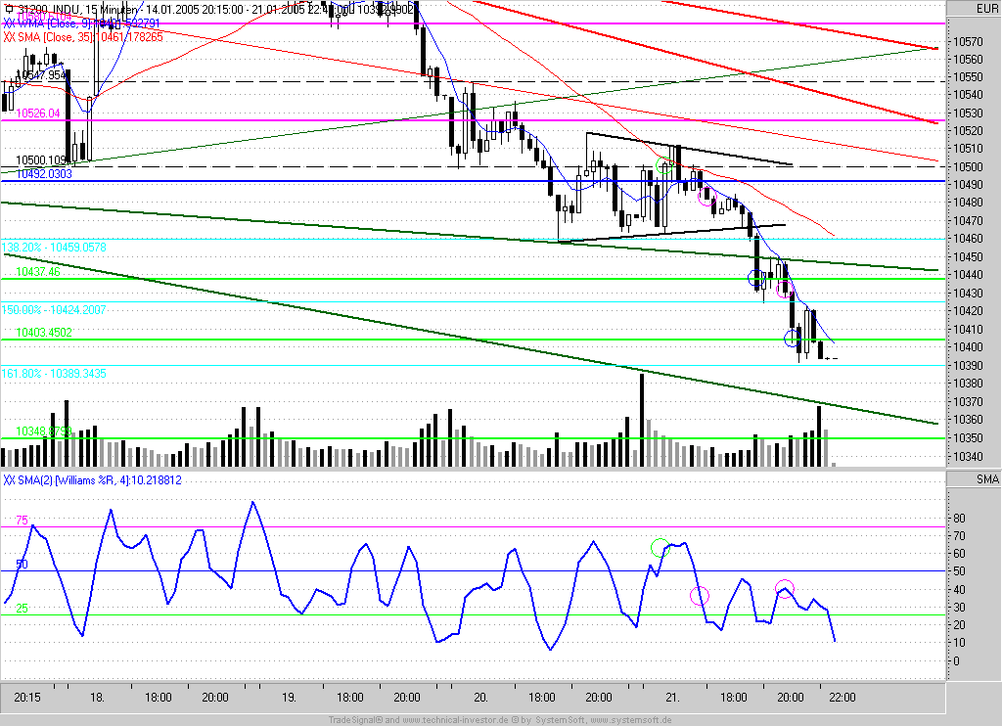Click the green level label 10403.4502
The width and height of the screenshot is (1002, 726).
click(44, 333)
